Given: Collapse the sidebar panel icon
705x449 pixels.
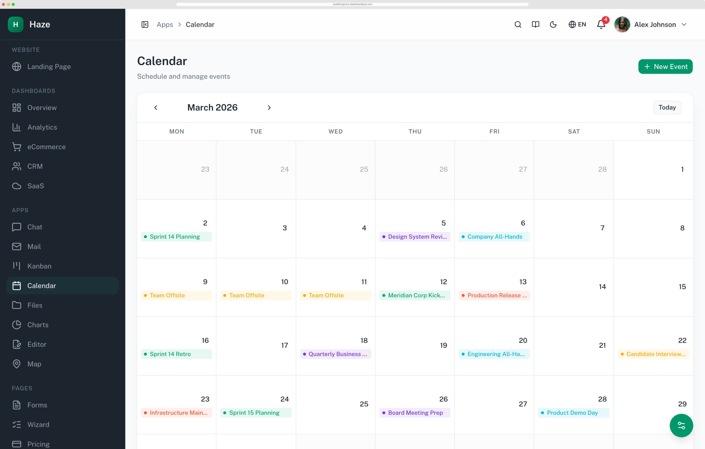Looking at the screenshot, I should pos(145,24).
